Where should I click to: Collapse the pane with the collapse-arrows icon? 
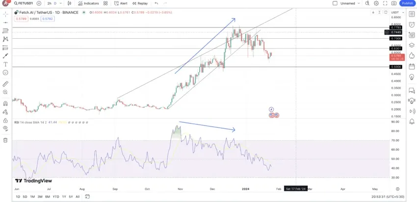(x=379, y=12)
